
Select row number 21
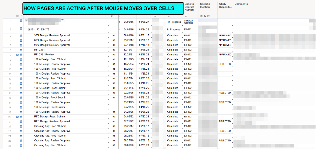(x=10, y=122)
